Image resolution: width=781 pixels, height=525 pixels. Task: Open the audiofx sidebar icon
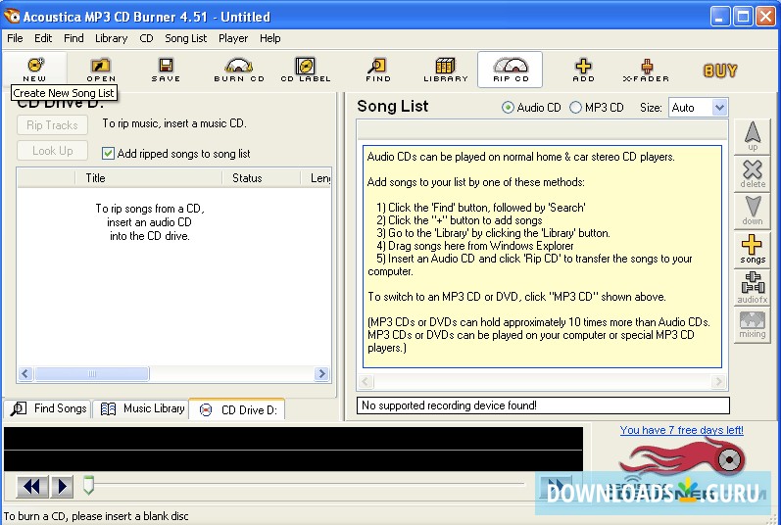(753, 287)
